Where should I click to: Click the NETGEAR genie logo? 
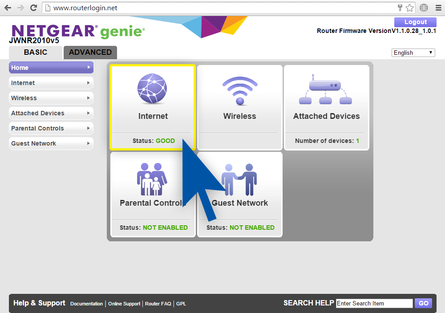(78, 31)
